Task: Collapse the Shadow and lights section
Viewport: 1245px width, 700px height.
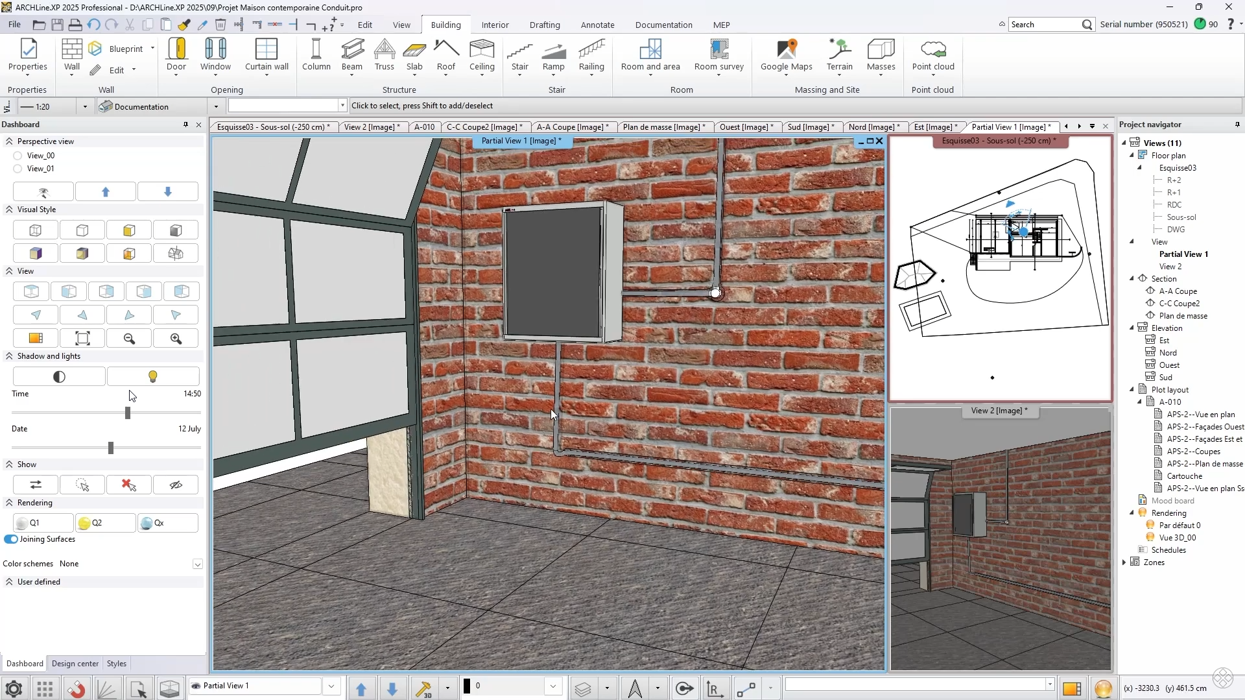Action: (x=9, y=356)
